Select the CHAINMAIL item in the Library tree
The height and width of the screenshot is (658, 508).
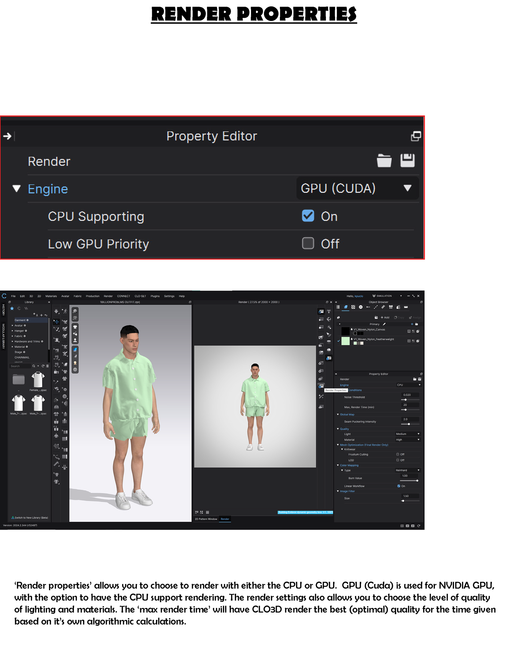[22, 357]
